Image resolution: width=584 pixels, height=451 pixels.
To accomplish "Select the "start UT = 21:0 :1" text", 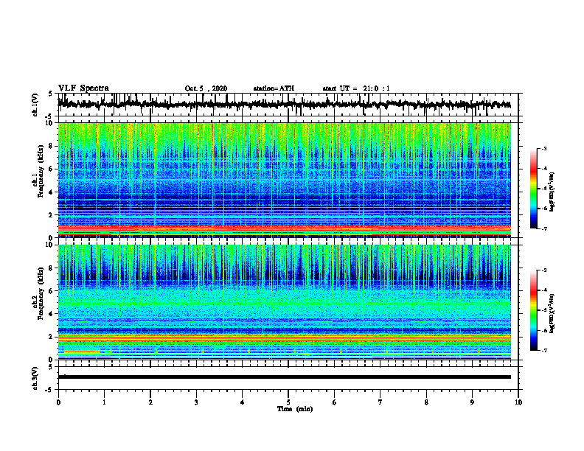I will click(356, 88).
